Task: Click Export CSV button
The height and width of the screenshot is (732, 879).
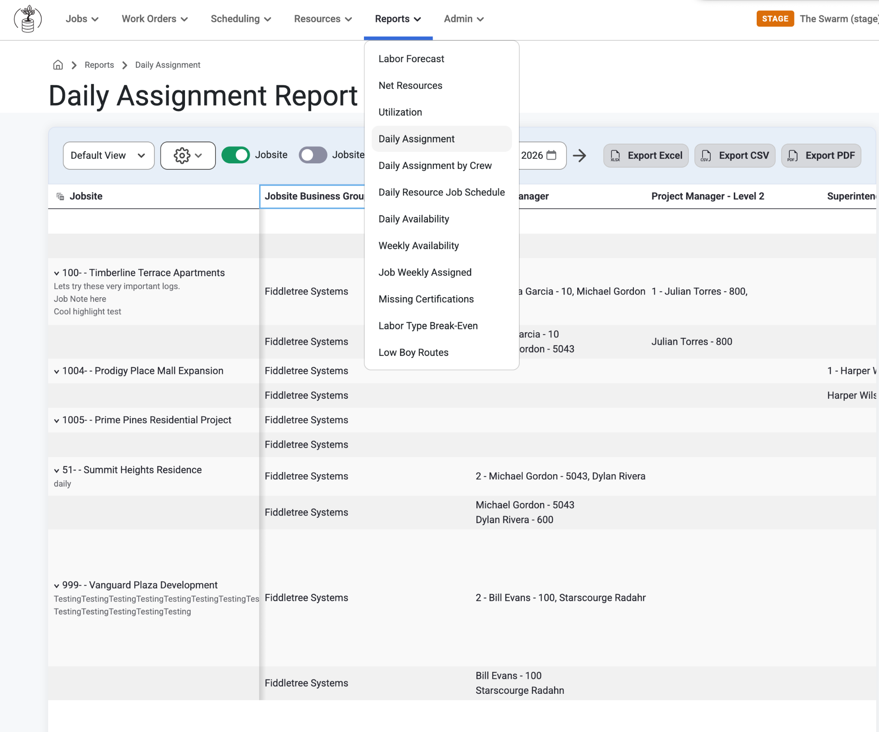Action: (x=735, y=155)
